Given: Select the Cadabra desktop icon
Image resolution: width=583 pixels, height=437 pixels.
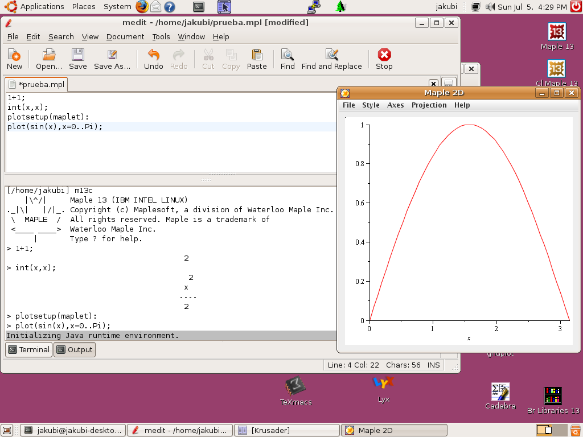Looking at the screenshot, I should tap(500, 396).
